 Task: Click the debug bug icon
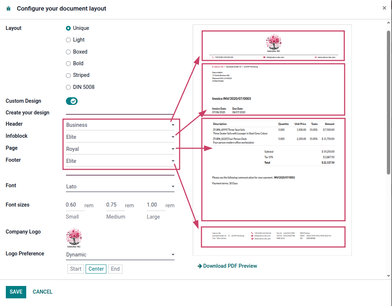click(x=8, y=9)
